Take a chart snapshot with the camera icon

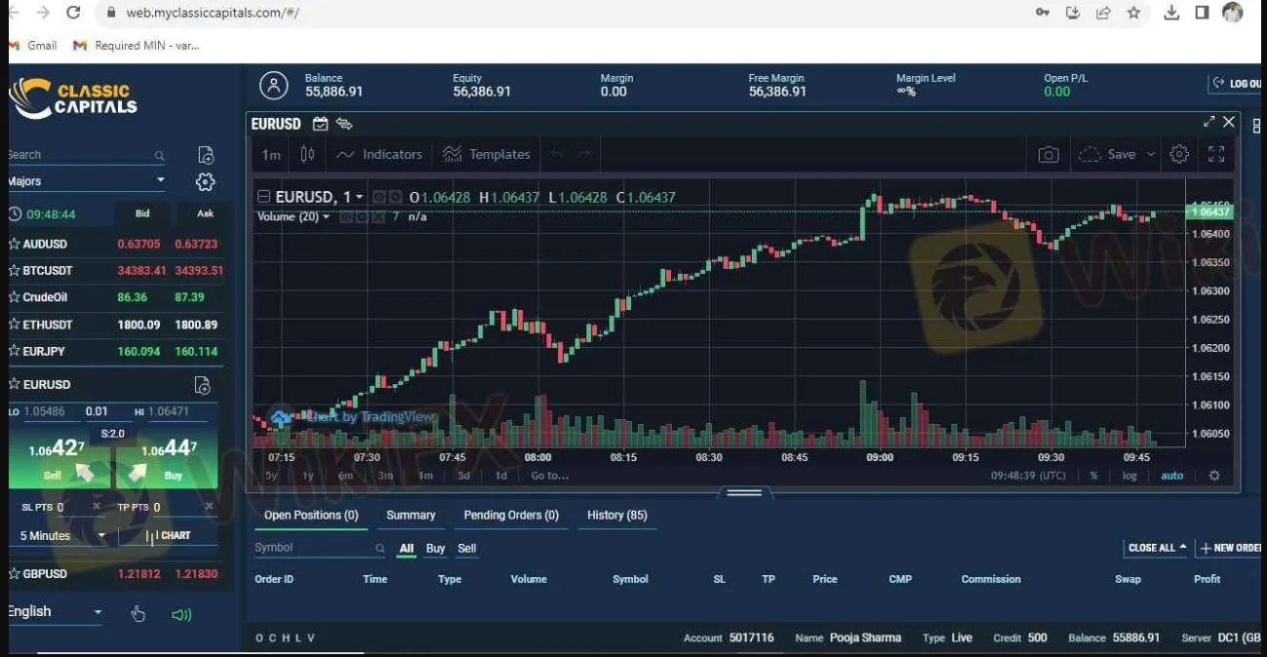coord(1049,154)
